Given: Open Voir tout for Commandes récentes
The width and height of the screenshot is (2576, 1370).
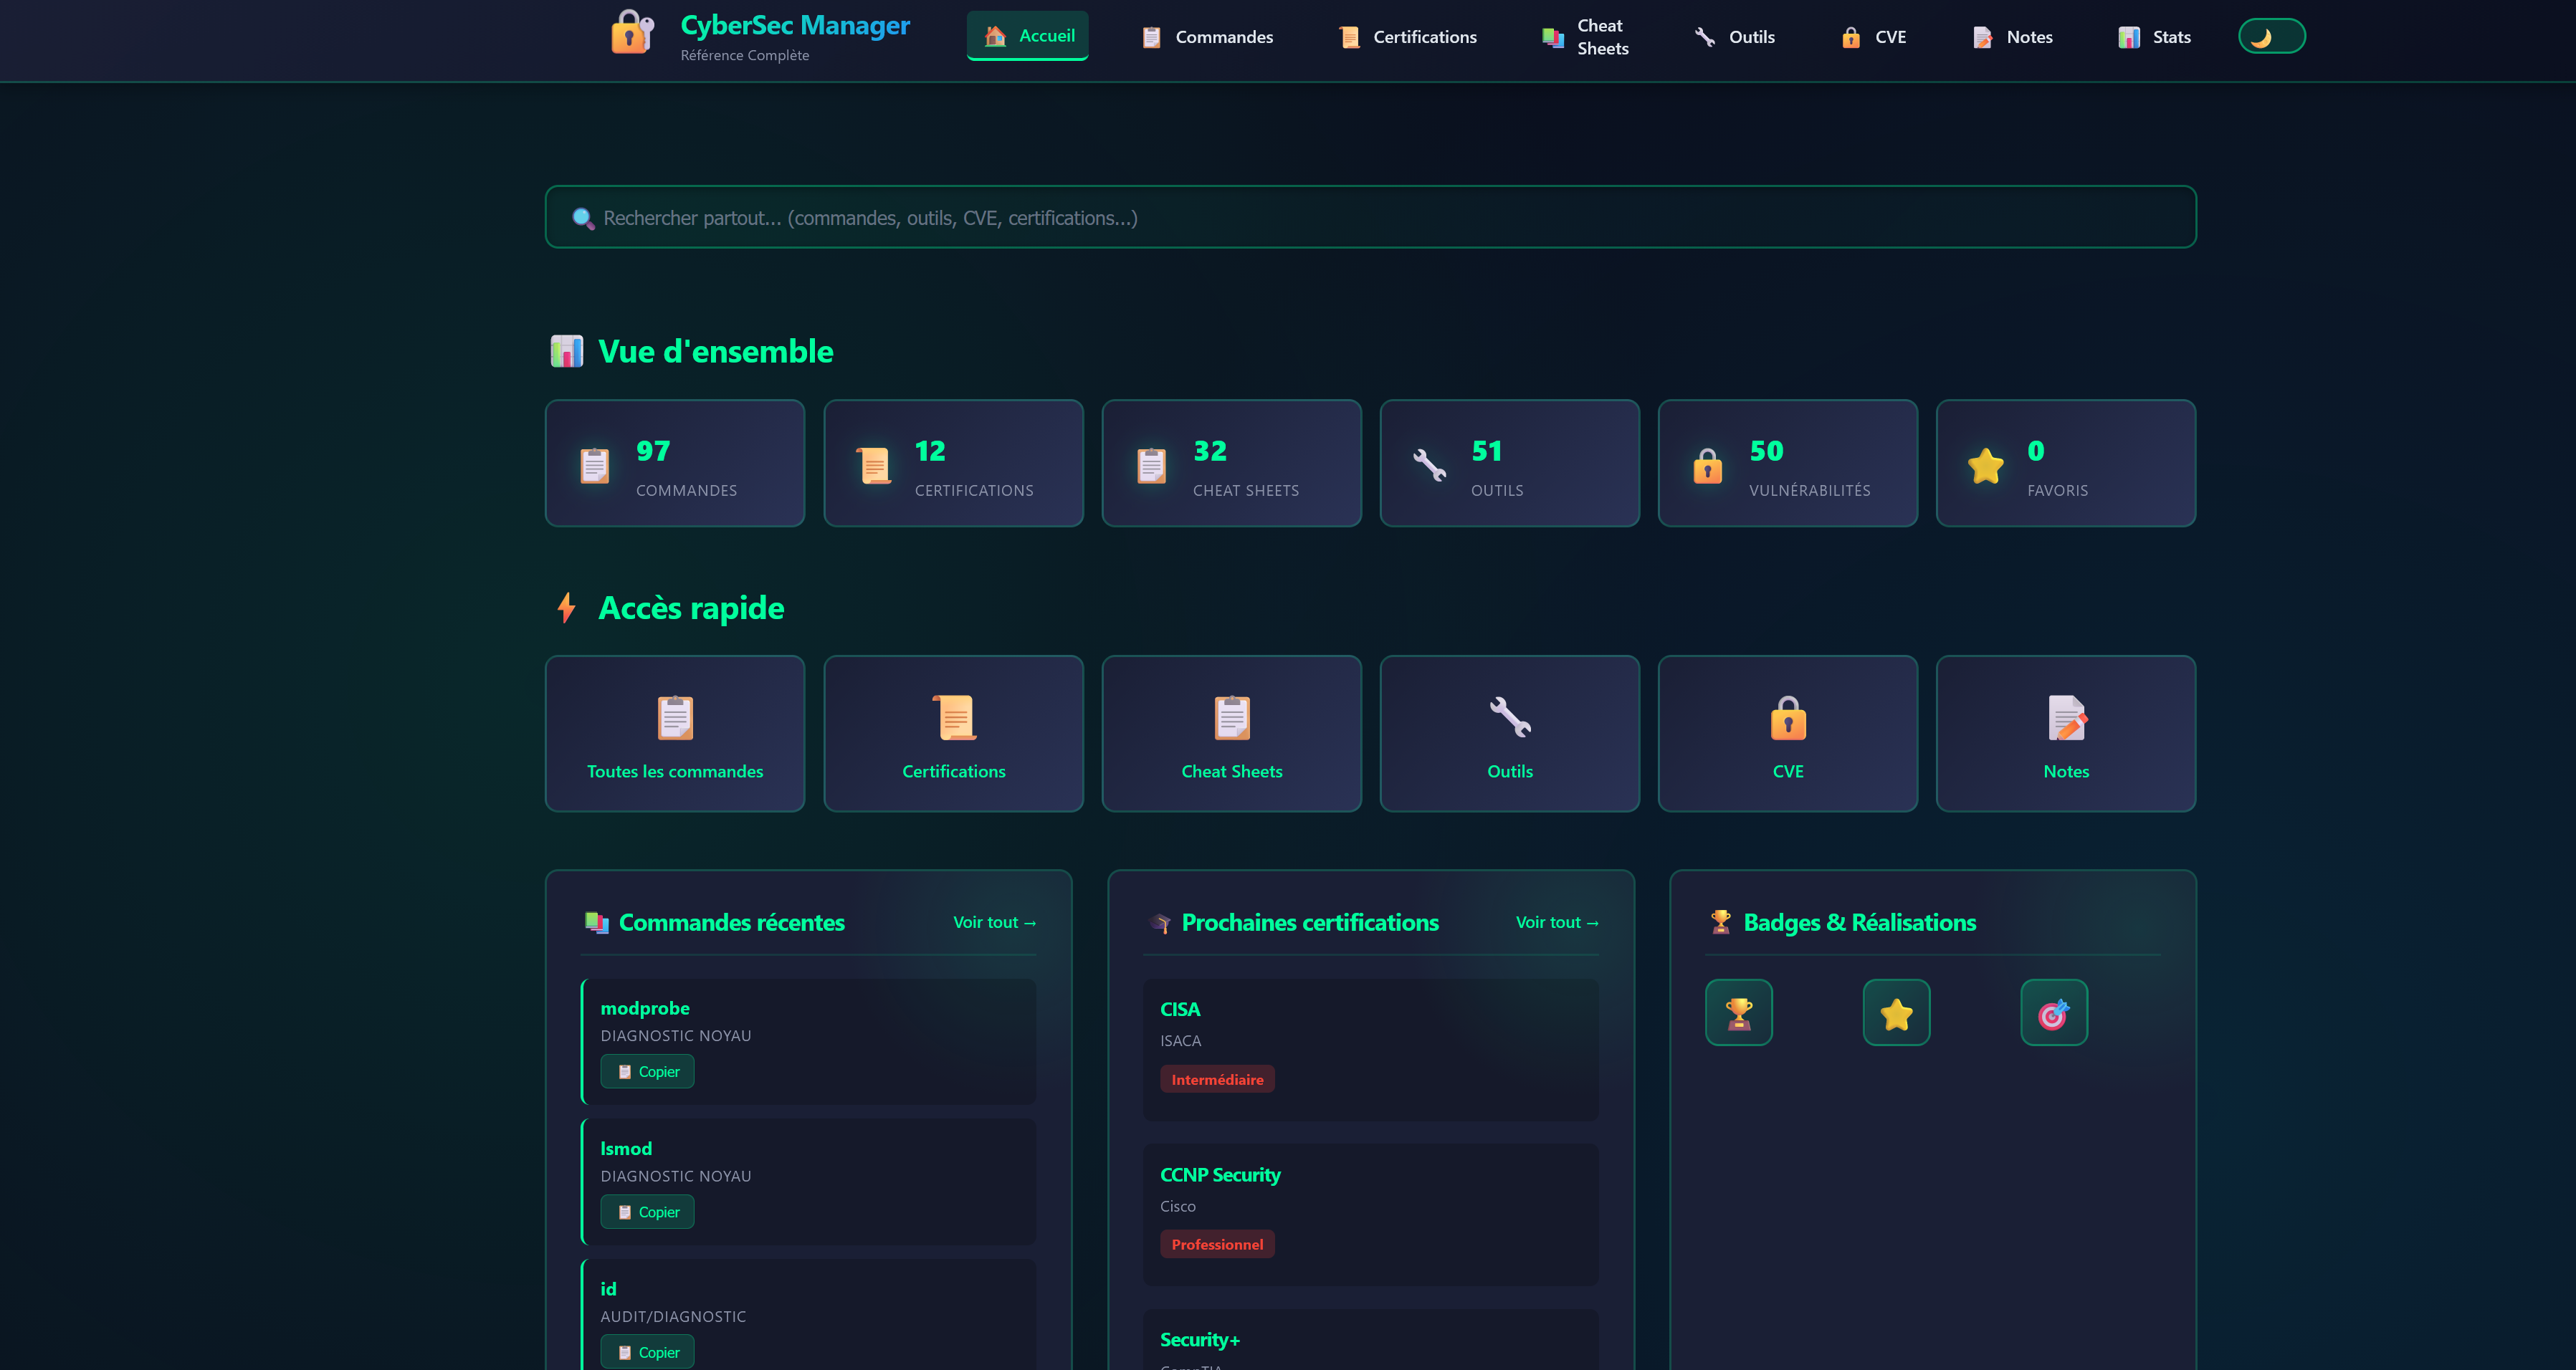Looking at the screenshot, I should coord(994,922).
